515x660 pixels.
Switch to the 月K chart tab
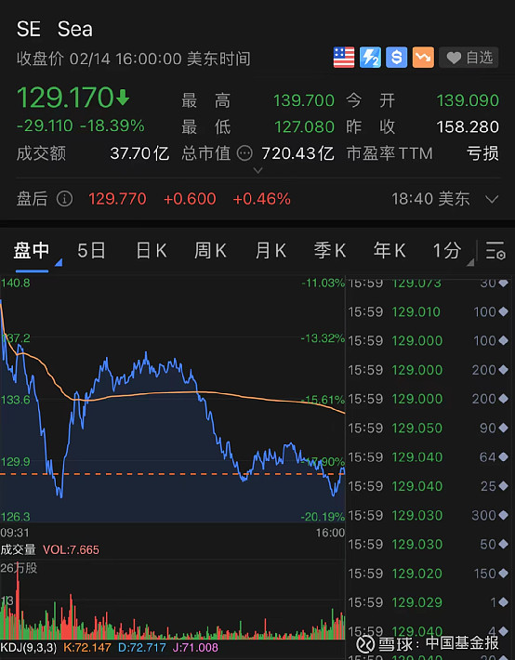271,251
